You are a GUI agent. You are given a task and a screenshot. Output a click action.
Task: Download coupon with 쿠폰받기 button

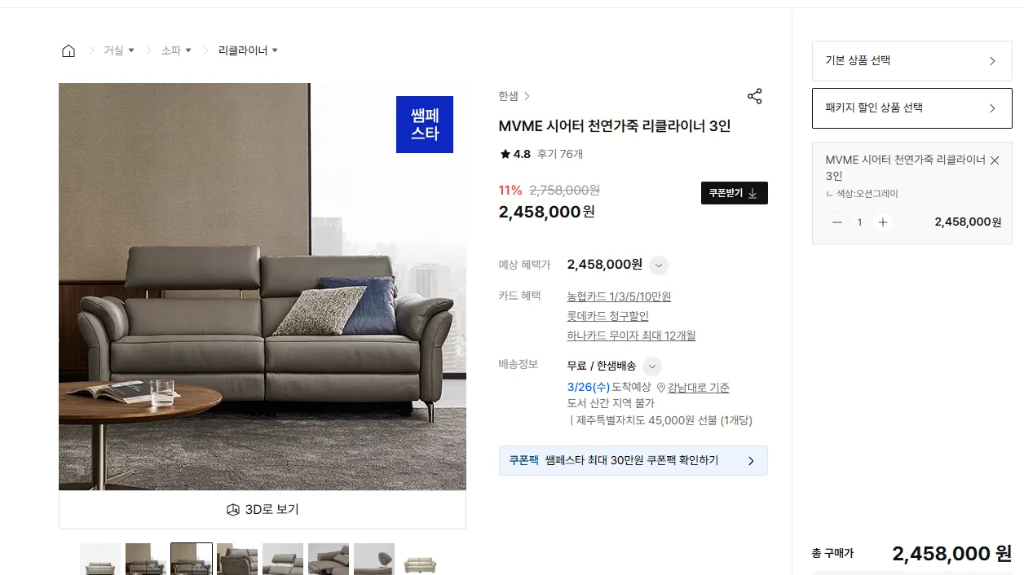click(734, 193)
